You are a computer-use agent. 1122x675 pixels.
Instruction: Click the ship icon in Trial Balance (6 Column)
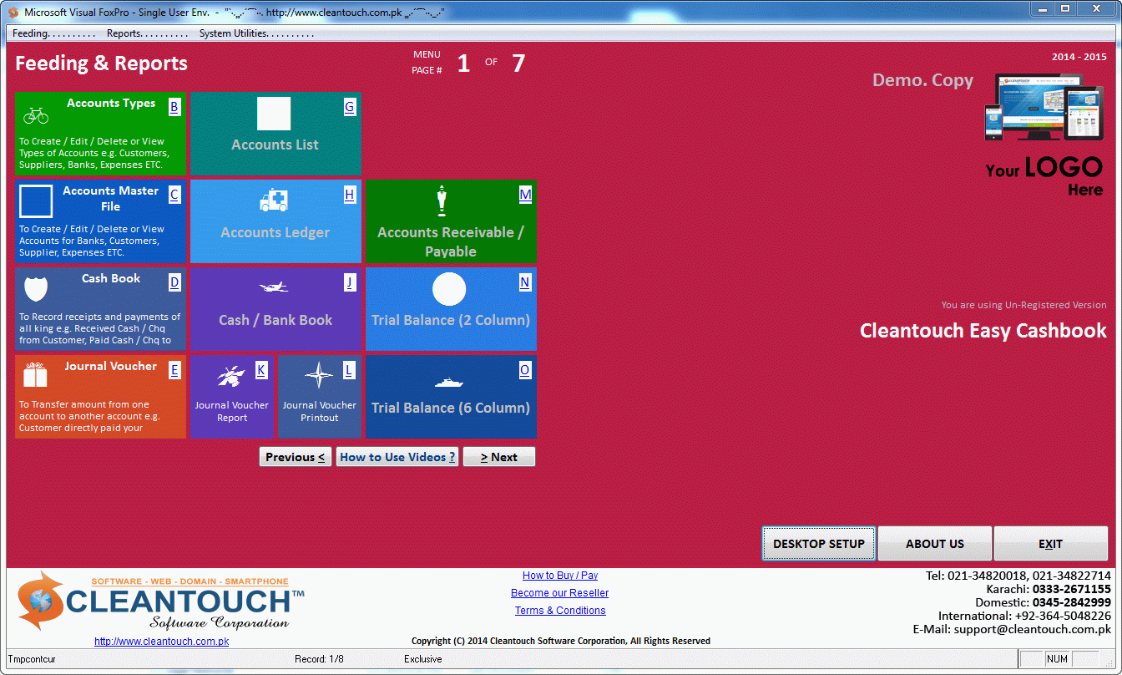pyautogui.click(x=449, y=383)
